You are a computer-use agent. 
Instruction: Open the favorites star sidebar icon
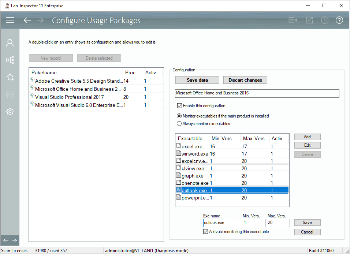10,77
